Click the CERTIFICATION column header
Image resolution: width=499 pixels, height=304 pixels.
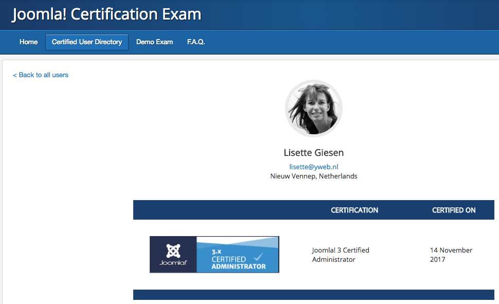click(x=355, y=210)
